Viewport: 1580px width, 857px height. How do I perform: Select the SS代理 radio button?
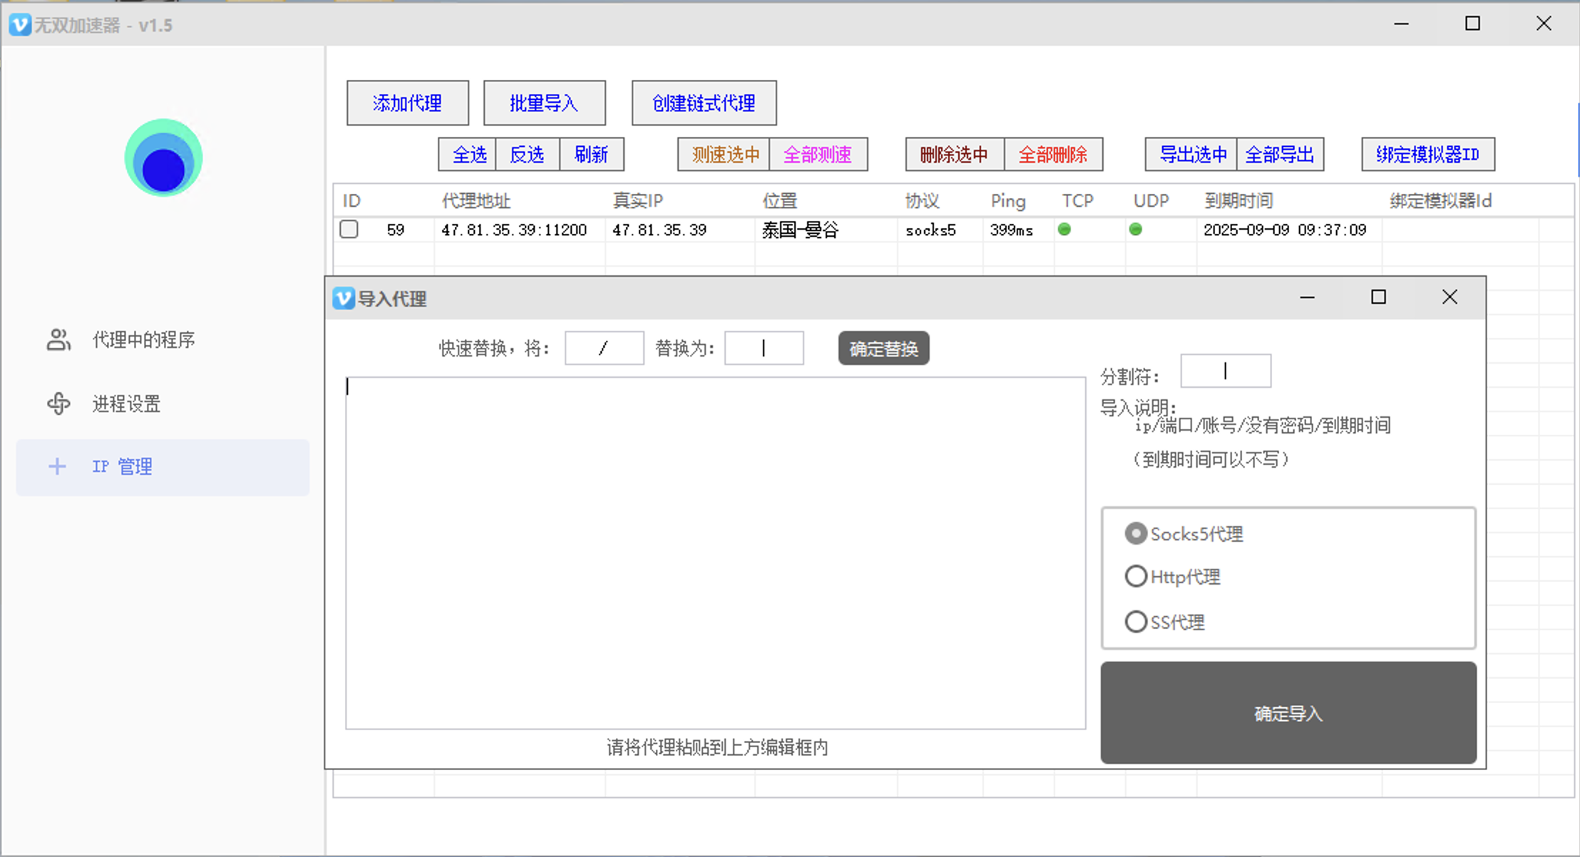pos(1135,621)
